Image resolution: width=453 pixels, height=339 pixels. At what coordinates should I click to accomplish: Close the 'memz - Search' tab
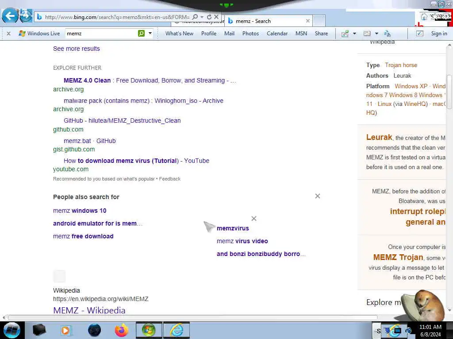(x=308, y=21)
